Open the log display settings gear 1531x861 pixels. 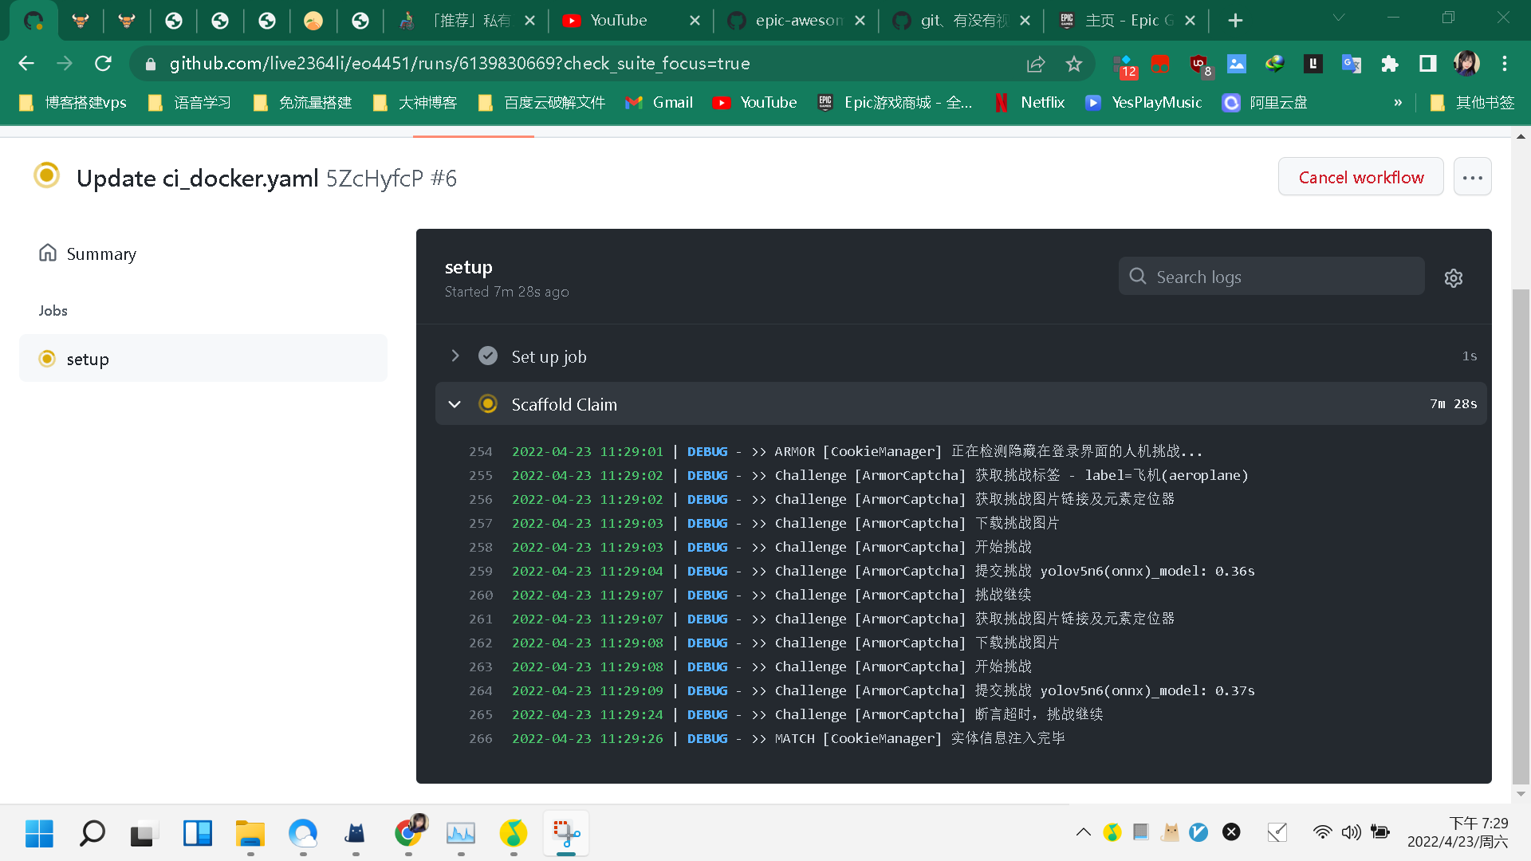[1453, 277]
